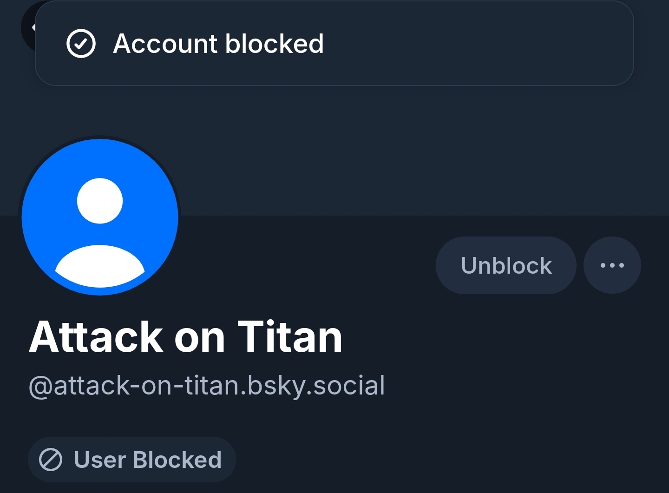
Task: Click the circle-slash icon beside User Blocked
Action: coord(51,460)
